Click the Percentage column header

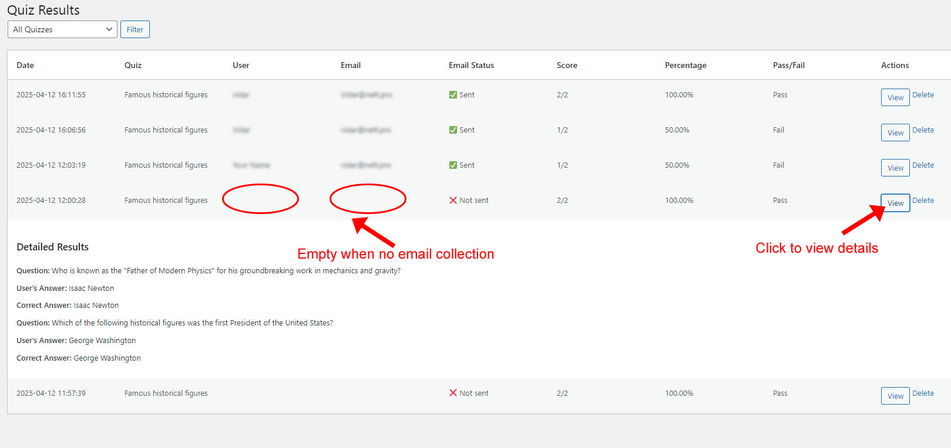pos(685,65)
